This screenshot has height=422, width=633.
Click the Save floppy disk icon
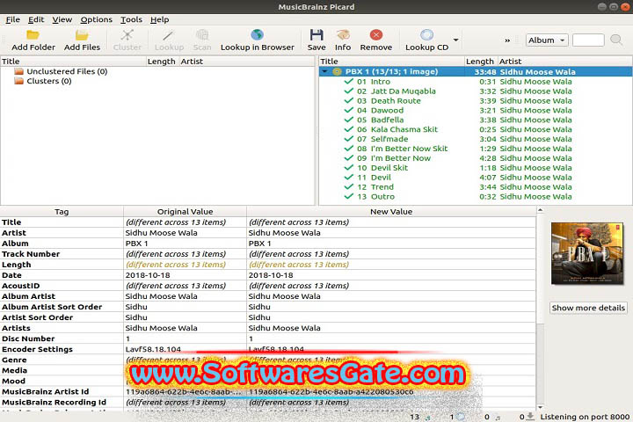tap(316, 35)
